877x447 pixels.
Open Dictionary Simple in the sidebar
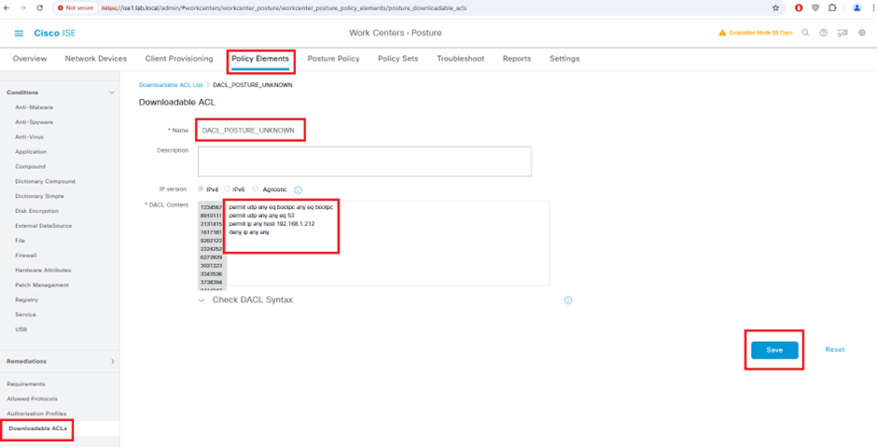(x=40, y=196)
